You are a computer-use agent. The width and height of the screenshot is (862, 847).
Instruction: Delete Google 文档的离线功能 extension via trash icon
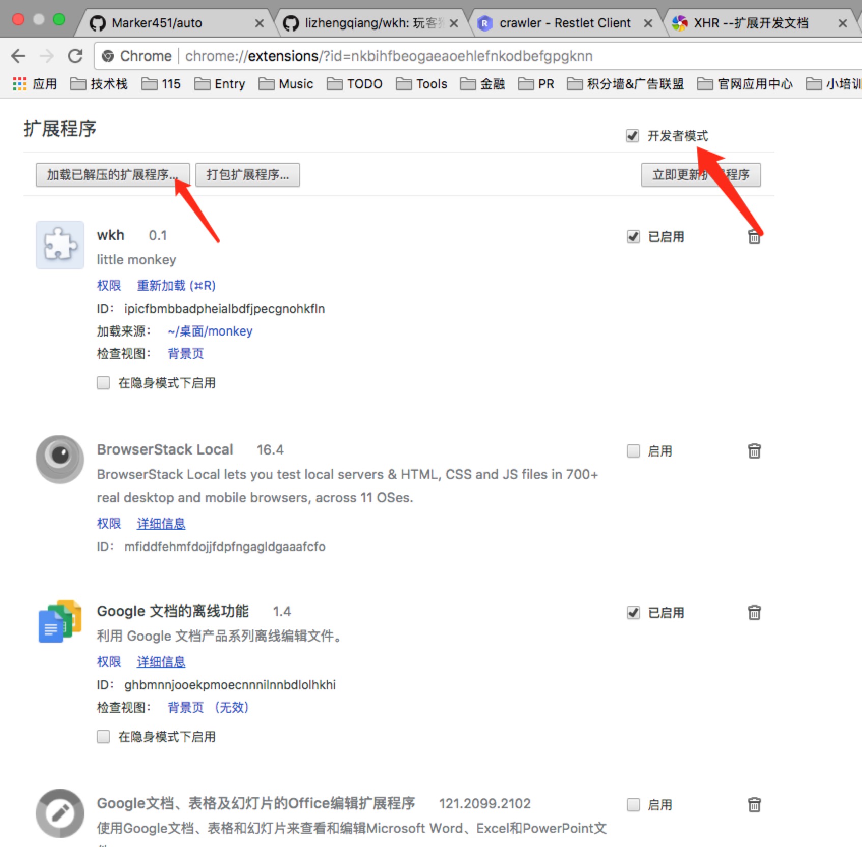click(754, 613)
